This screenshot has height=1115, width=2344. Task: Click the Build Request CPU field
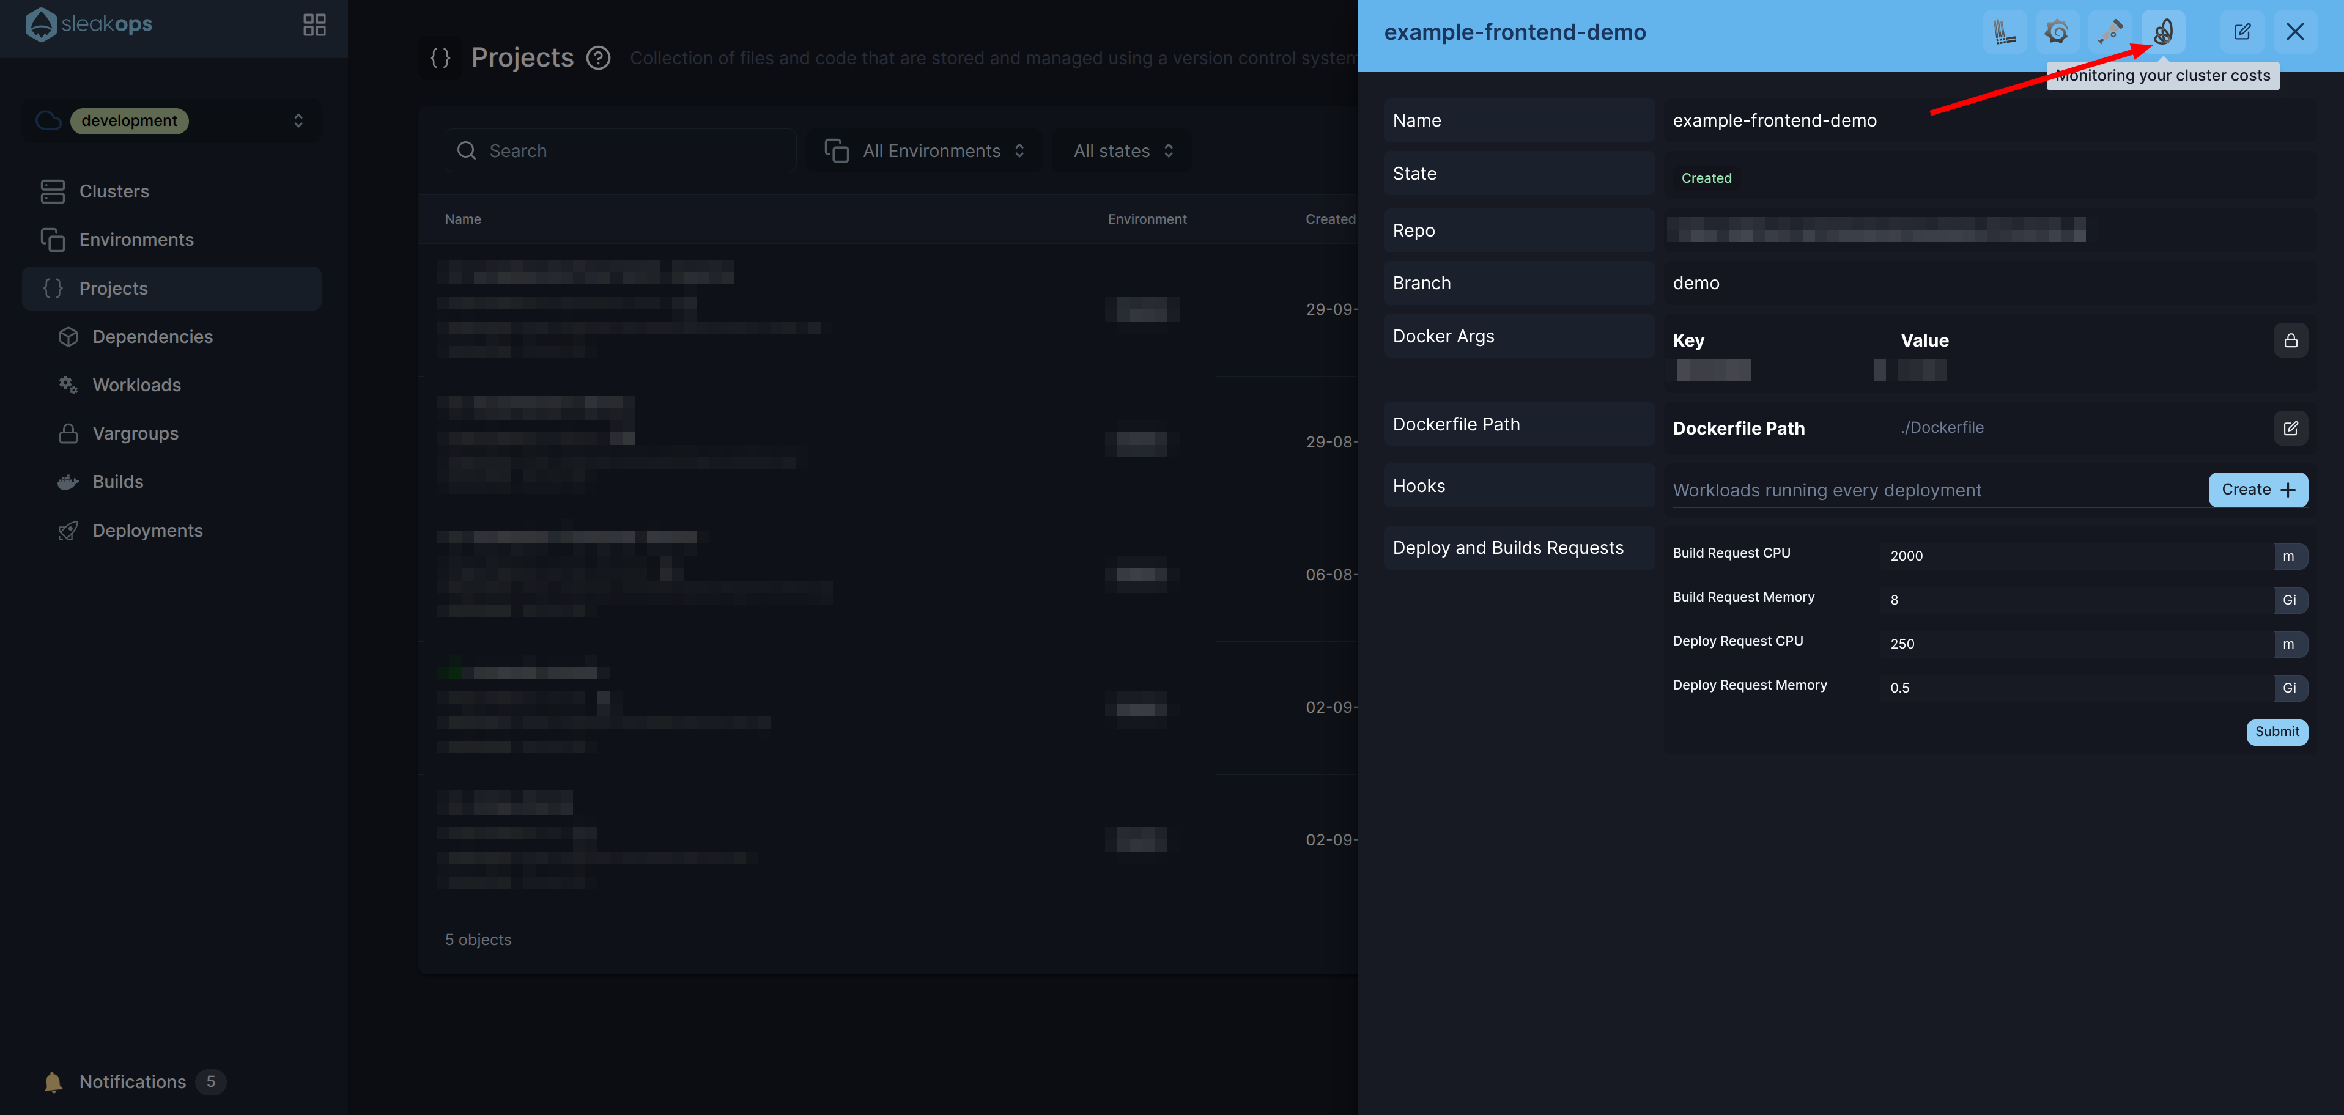click(x=2075, y=556)
